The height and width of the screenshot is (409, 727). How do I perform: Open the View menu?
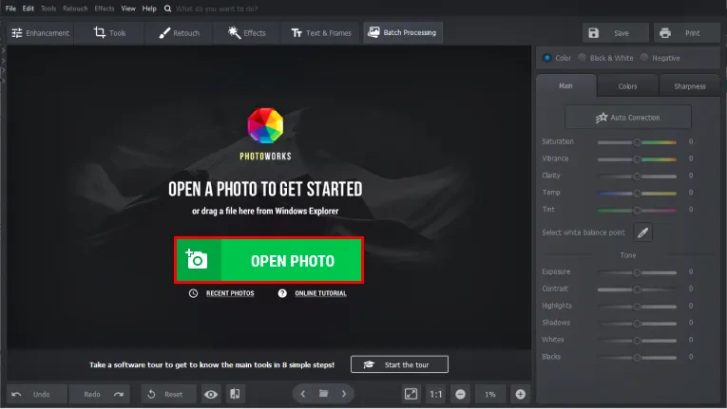tap(128, 9)
